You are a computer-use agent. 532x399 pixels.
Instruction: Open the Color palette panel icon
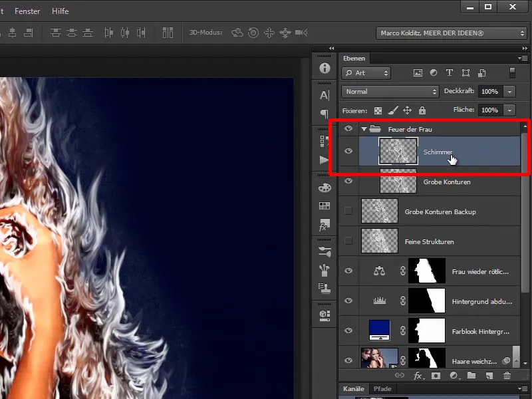(x=325, y=188)
